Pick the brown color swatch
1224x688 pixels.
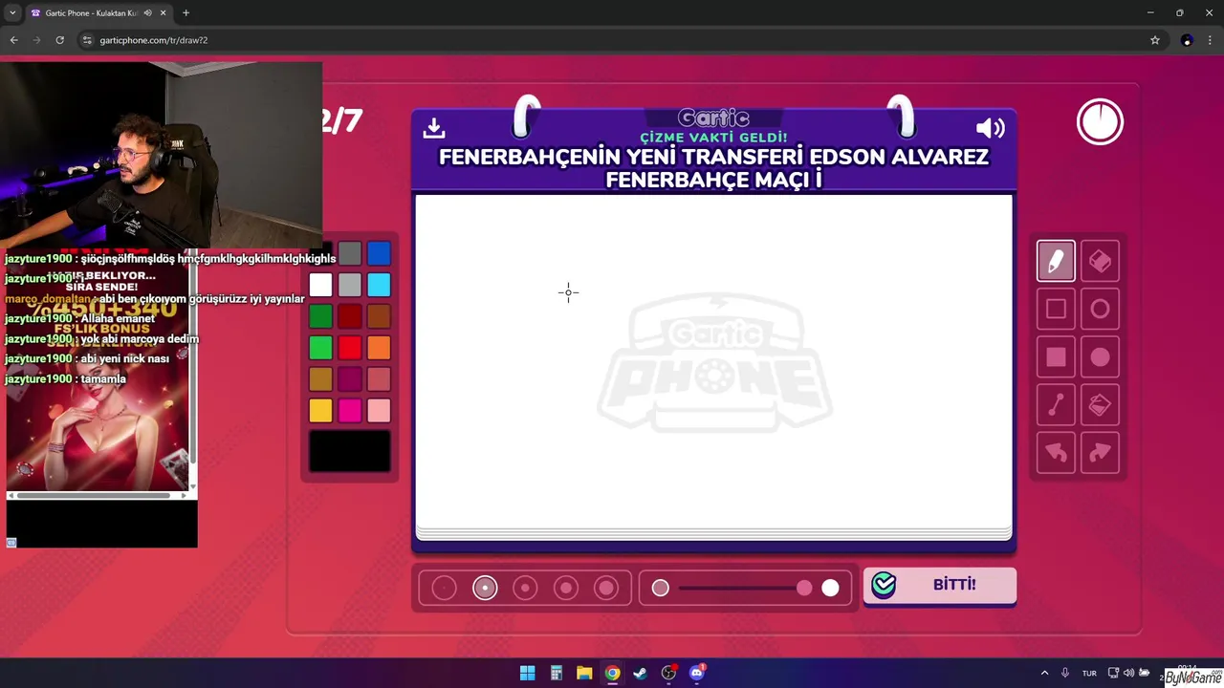379,316
